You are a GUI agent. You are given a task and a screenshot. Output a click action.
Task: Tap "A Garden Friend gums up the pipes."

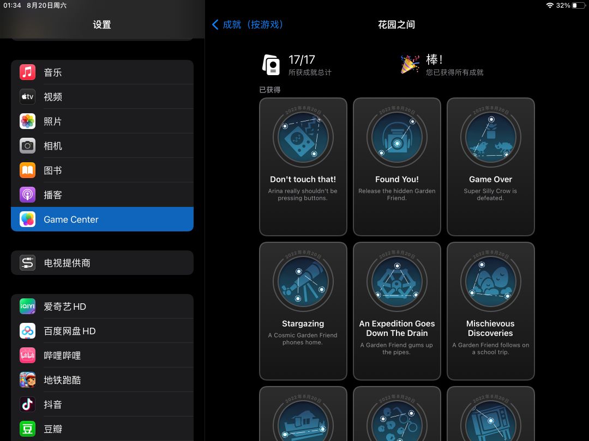396,348
